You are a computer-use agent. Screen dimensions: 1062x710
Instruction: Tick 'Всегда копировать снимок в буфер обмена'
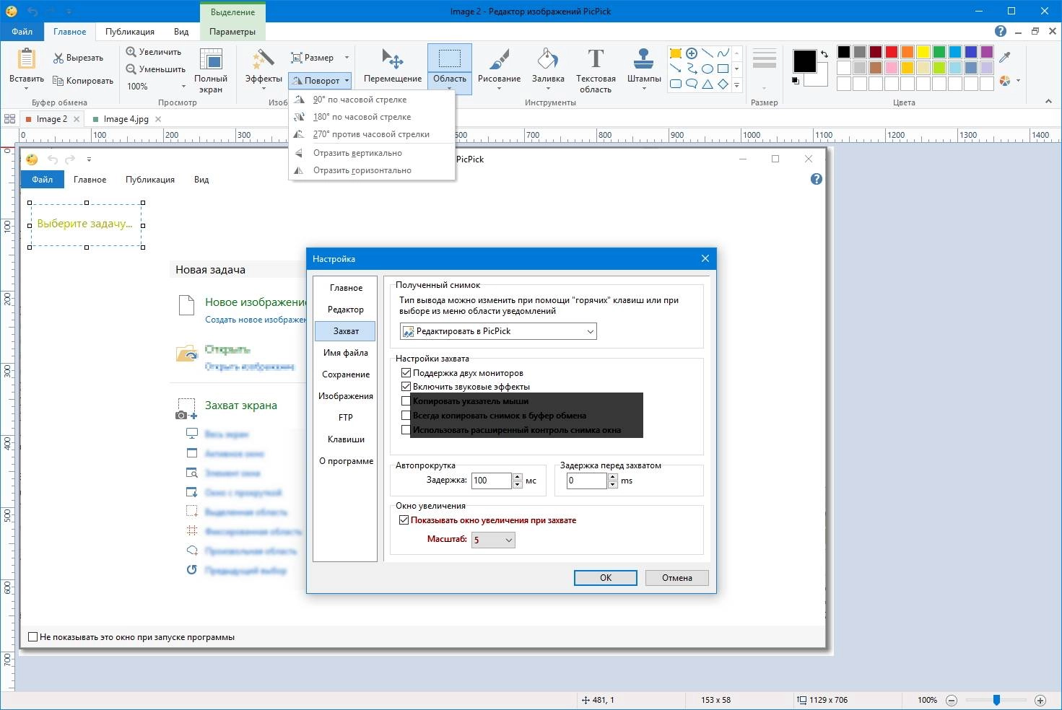click(405, 416)
